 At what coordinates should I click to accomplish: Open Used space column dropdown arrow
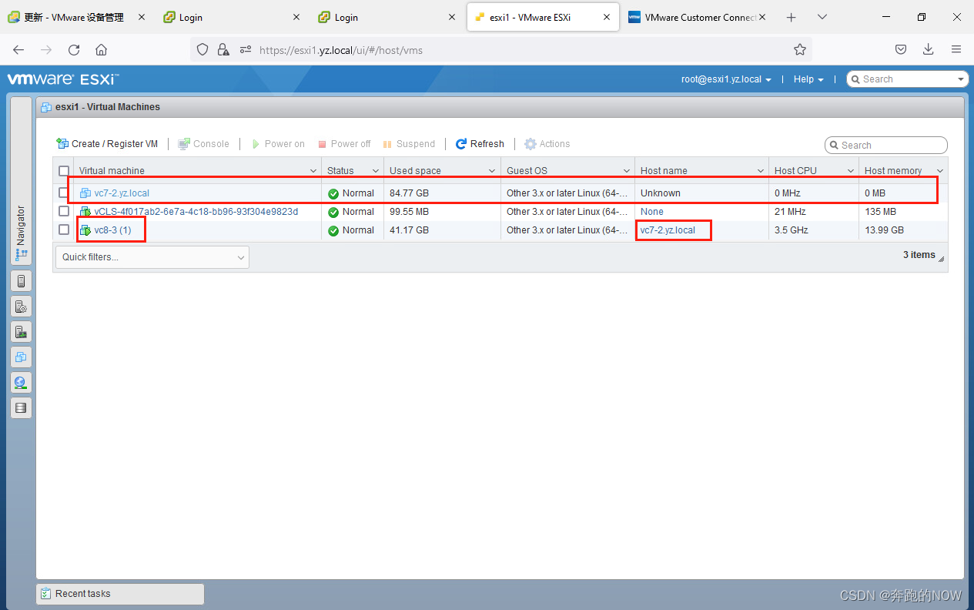click(x=493, y=171)
